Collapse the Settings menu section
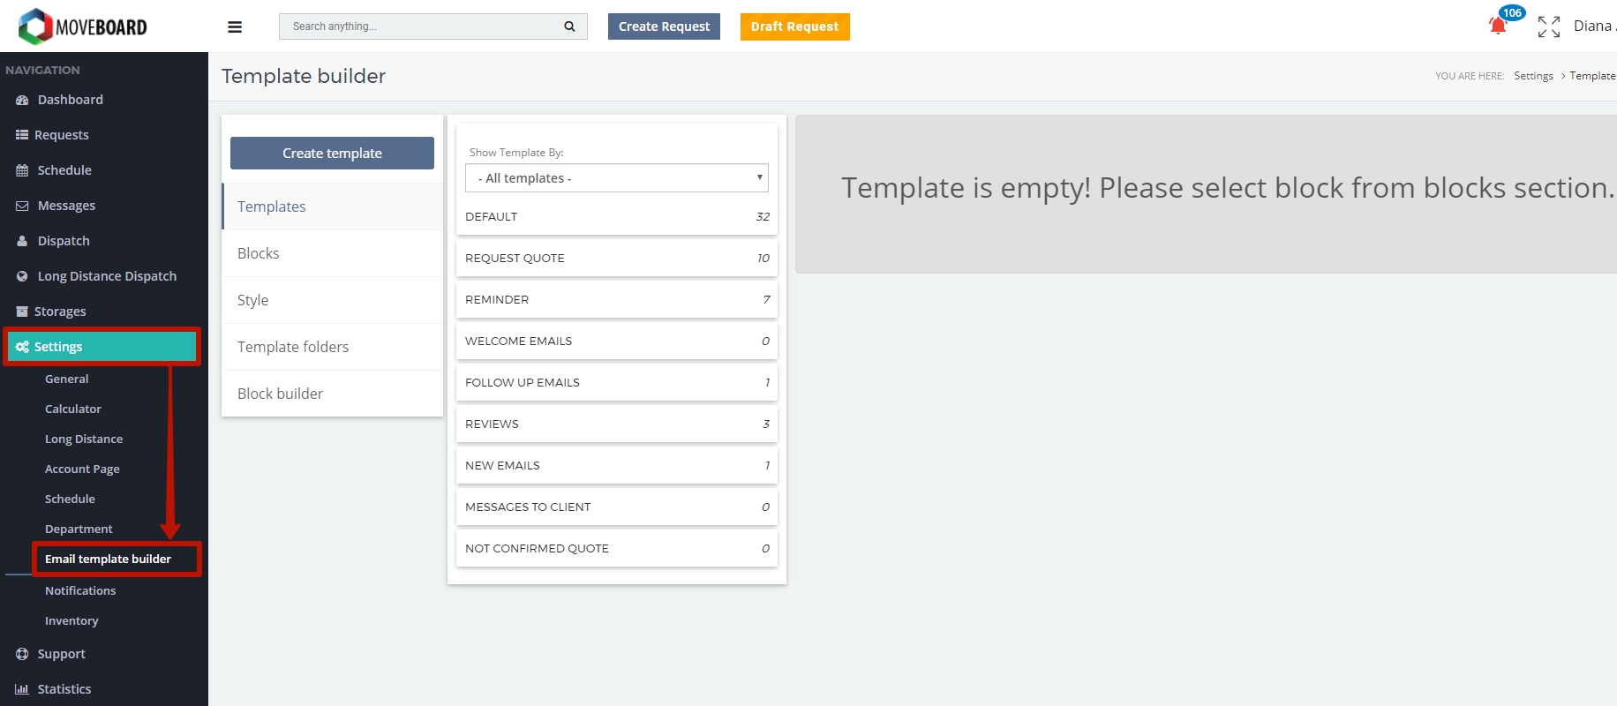The height and width of the screenshot is (706, 1617). coord(102,347)
